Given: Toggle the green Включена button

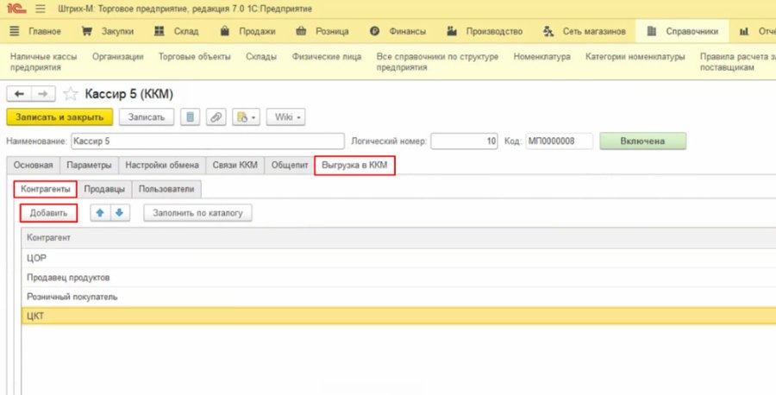Looking at the screenshot, I should pyautogui.click(x=643, y=141).
